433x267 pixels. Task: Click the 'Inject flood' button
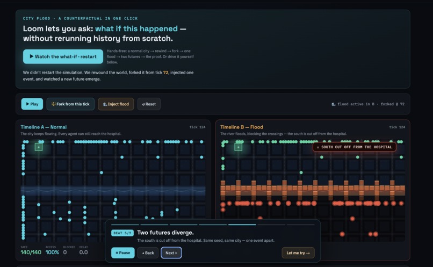116,104
